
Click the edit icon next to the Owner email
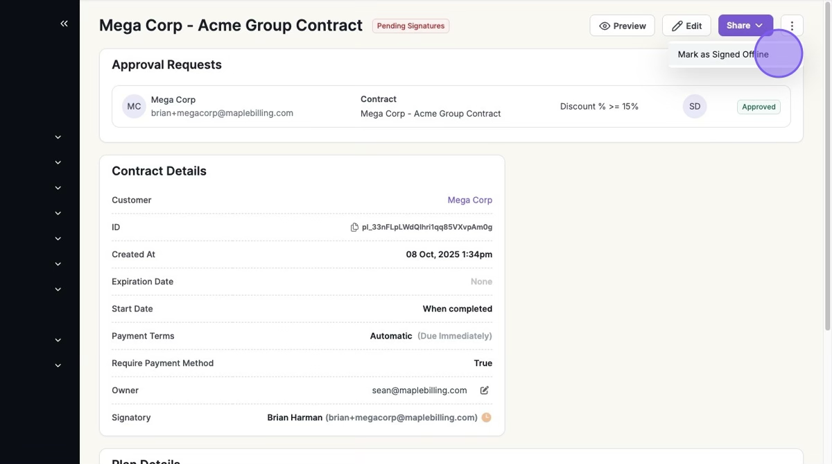coord(485,390)
